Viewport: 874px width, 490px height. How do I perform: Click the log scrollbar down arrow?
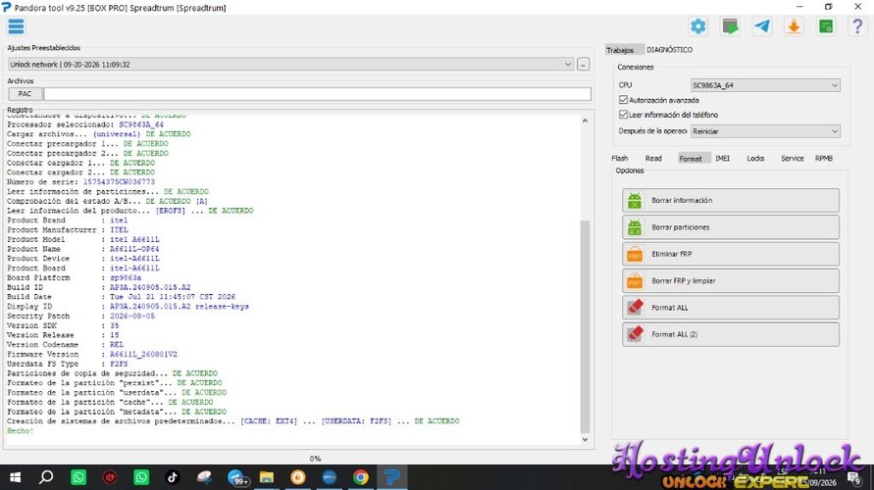(x=585, y=439)
